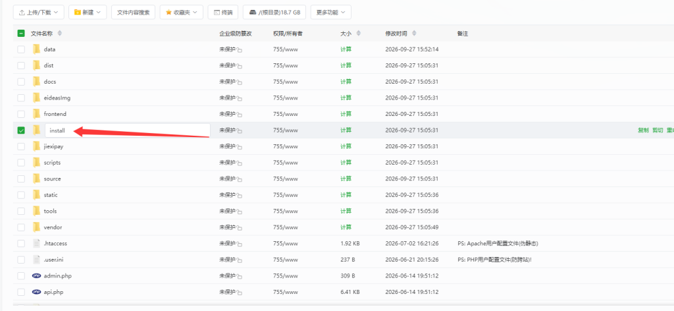Viewport: 674px width, 311px height.
Task: Check the data folder checkbox
Action: [x=21, y=49]
